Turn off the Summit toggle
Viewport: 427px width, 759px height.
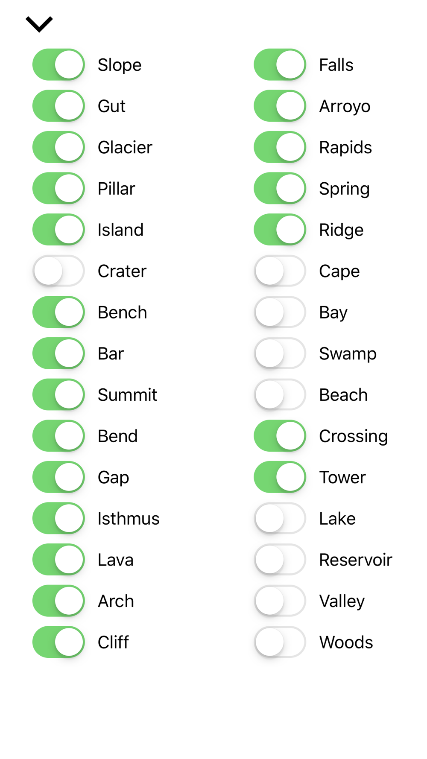click(58, 394)
